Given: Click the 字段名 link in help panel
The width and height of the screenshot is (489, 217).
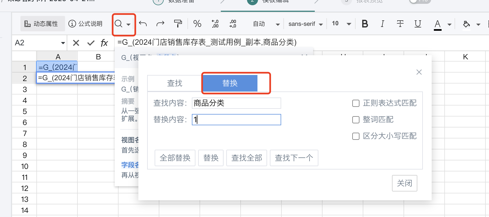Looking at the screenshot, I should point(130,165).
